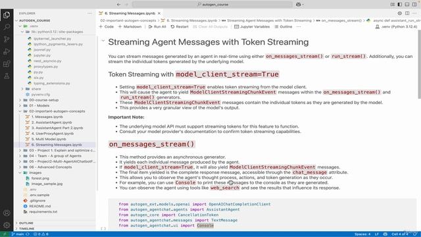Open the Run and Debug view
Screen dimensions: 421x237
point(7,51)
